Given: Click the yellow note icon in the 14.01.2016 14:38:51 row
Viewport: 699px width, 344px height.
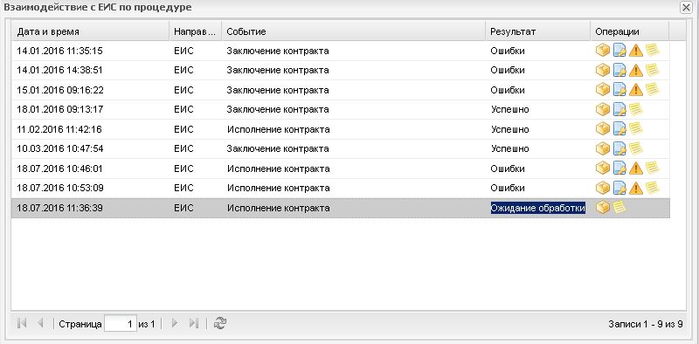Looking at the screenshot, I should pyautogui.click(x=652, y=70).
